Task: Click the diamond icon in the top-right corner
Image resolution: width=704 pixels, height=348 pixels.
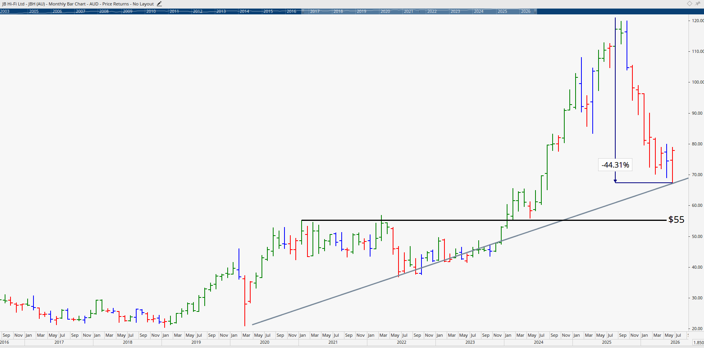Action: (690, 3)
